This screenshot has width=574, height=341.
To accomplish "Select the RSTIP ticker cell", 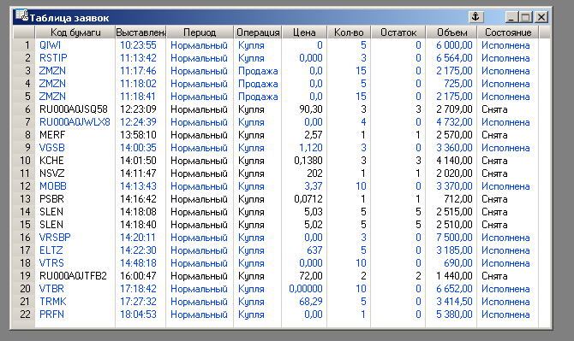I will (x=53, y=58).
